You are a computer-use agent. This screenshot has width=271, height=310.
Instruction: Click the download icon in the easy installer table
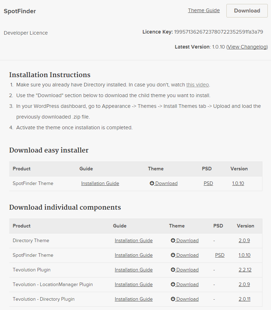152,183
